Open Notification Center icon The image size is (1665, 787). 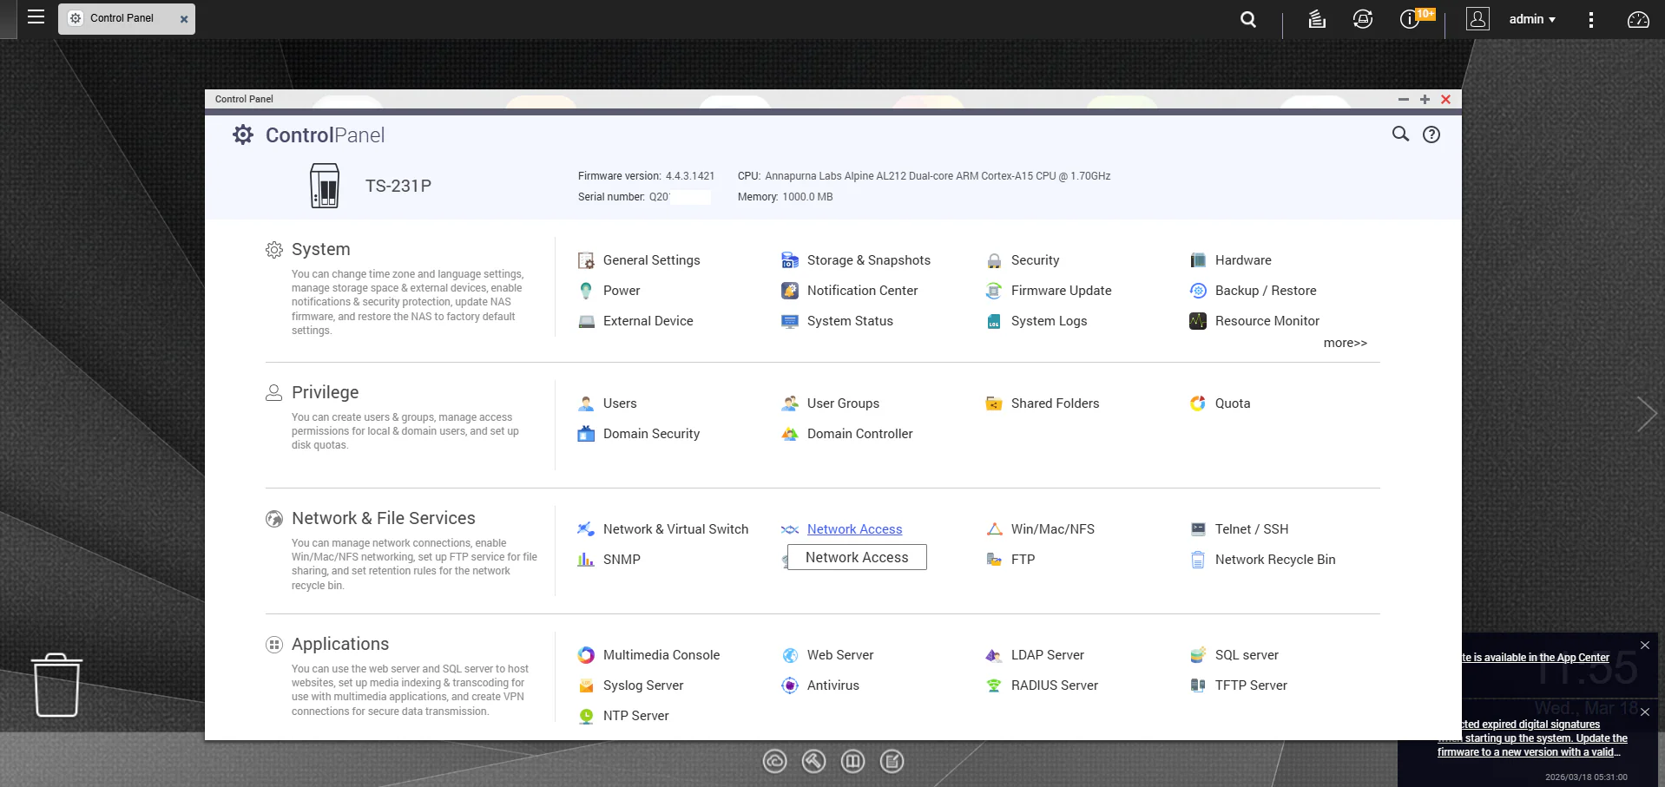[790, 291]
